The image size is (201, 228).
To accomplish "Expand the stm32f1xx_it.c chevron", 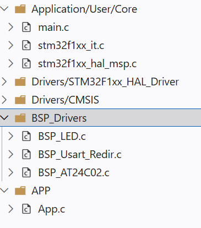I will click(11, 45).
